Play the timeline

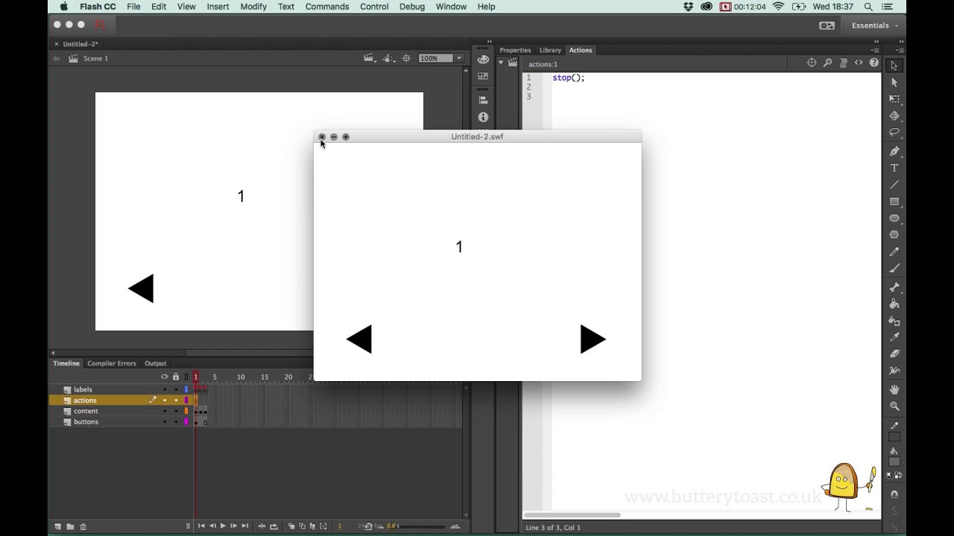[223, 526]
